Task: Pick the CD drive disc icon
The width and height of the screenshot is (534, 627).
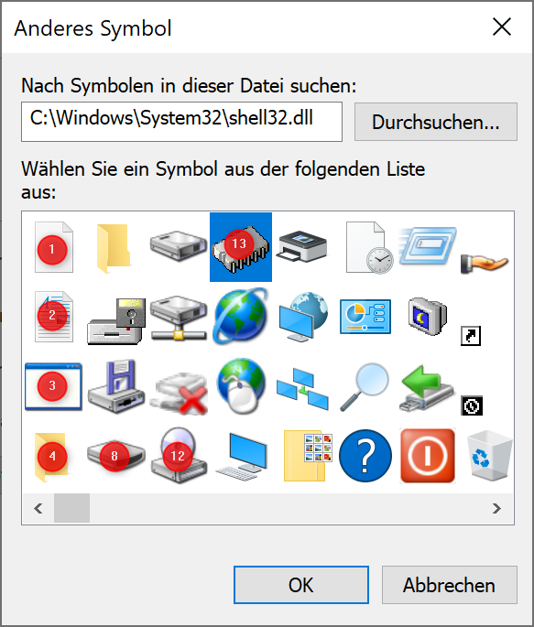Action: tap(179, 455)
